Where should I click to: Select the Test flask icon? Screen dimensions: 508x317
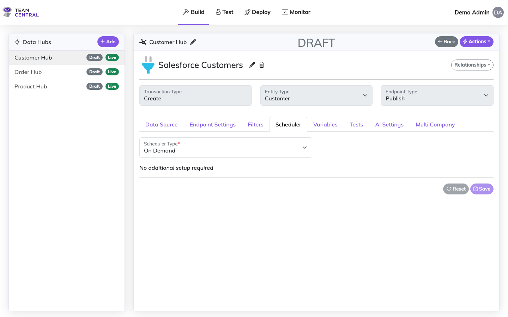pyautogui.click(x=218, y=12)
